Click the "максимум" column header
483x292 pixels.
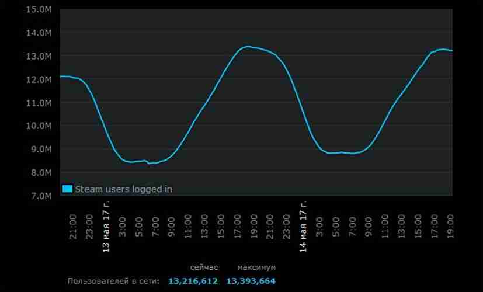pos(256,267)
